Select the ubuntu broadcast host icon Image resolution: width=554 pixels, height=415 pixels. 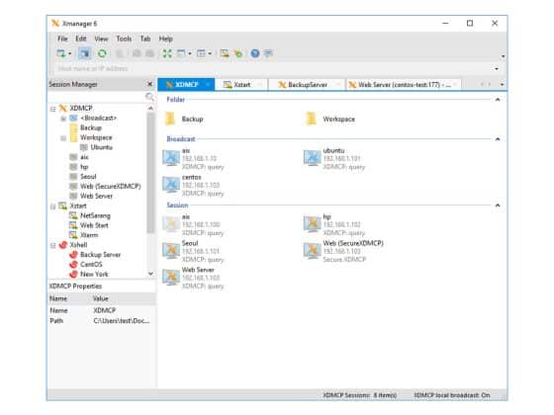(313, 158)
